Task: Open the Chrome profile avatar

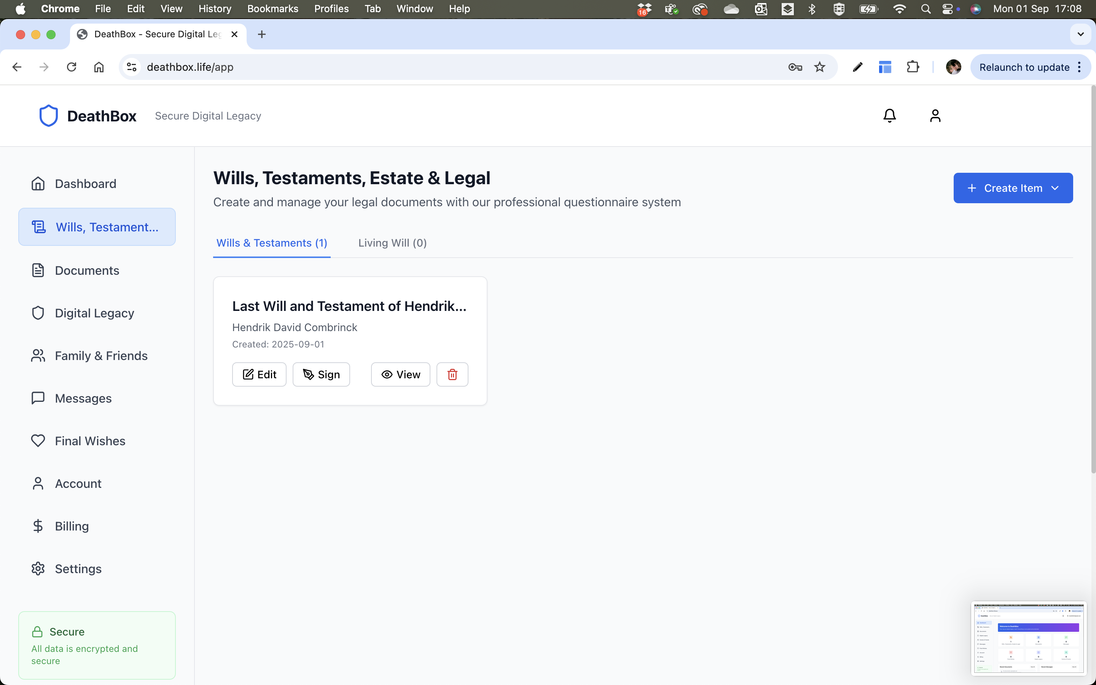Action: point(953,67)
